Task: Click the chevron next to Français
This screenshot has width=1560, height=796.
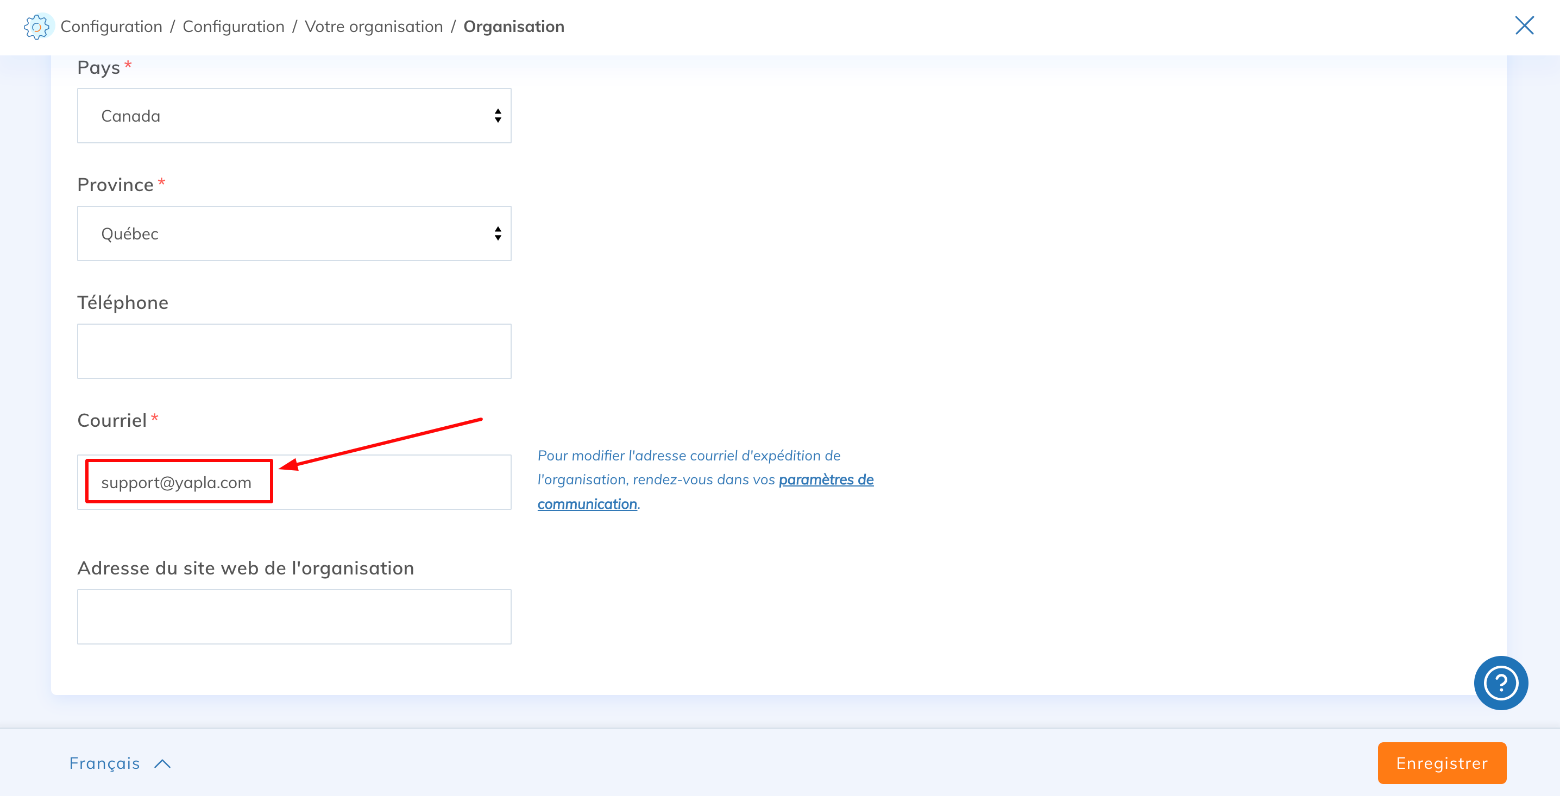Action: tap(162, 764)
